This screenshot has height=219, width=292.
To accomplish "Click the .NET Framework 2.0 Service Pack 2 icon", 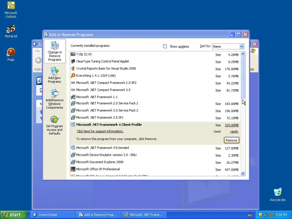I will click(73, 103).
